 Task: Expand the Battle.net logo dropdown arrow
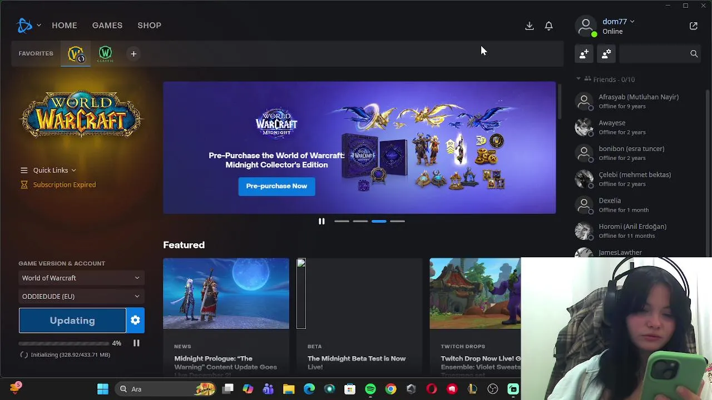(38, 26)
